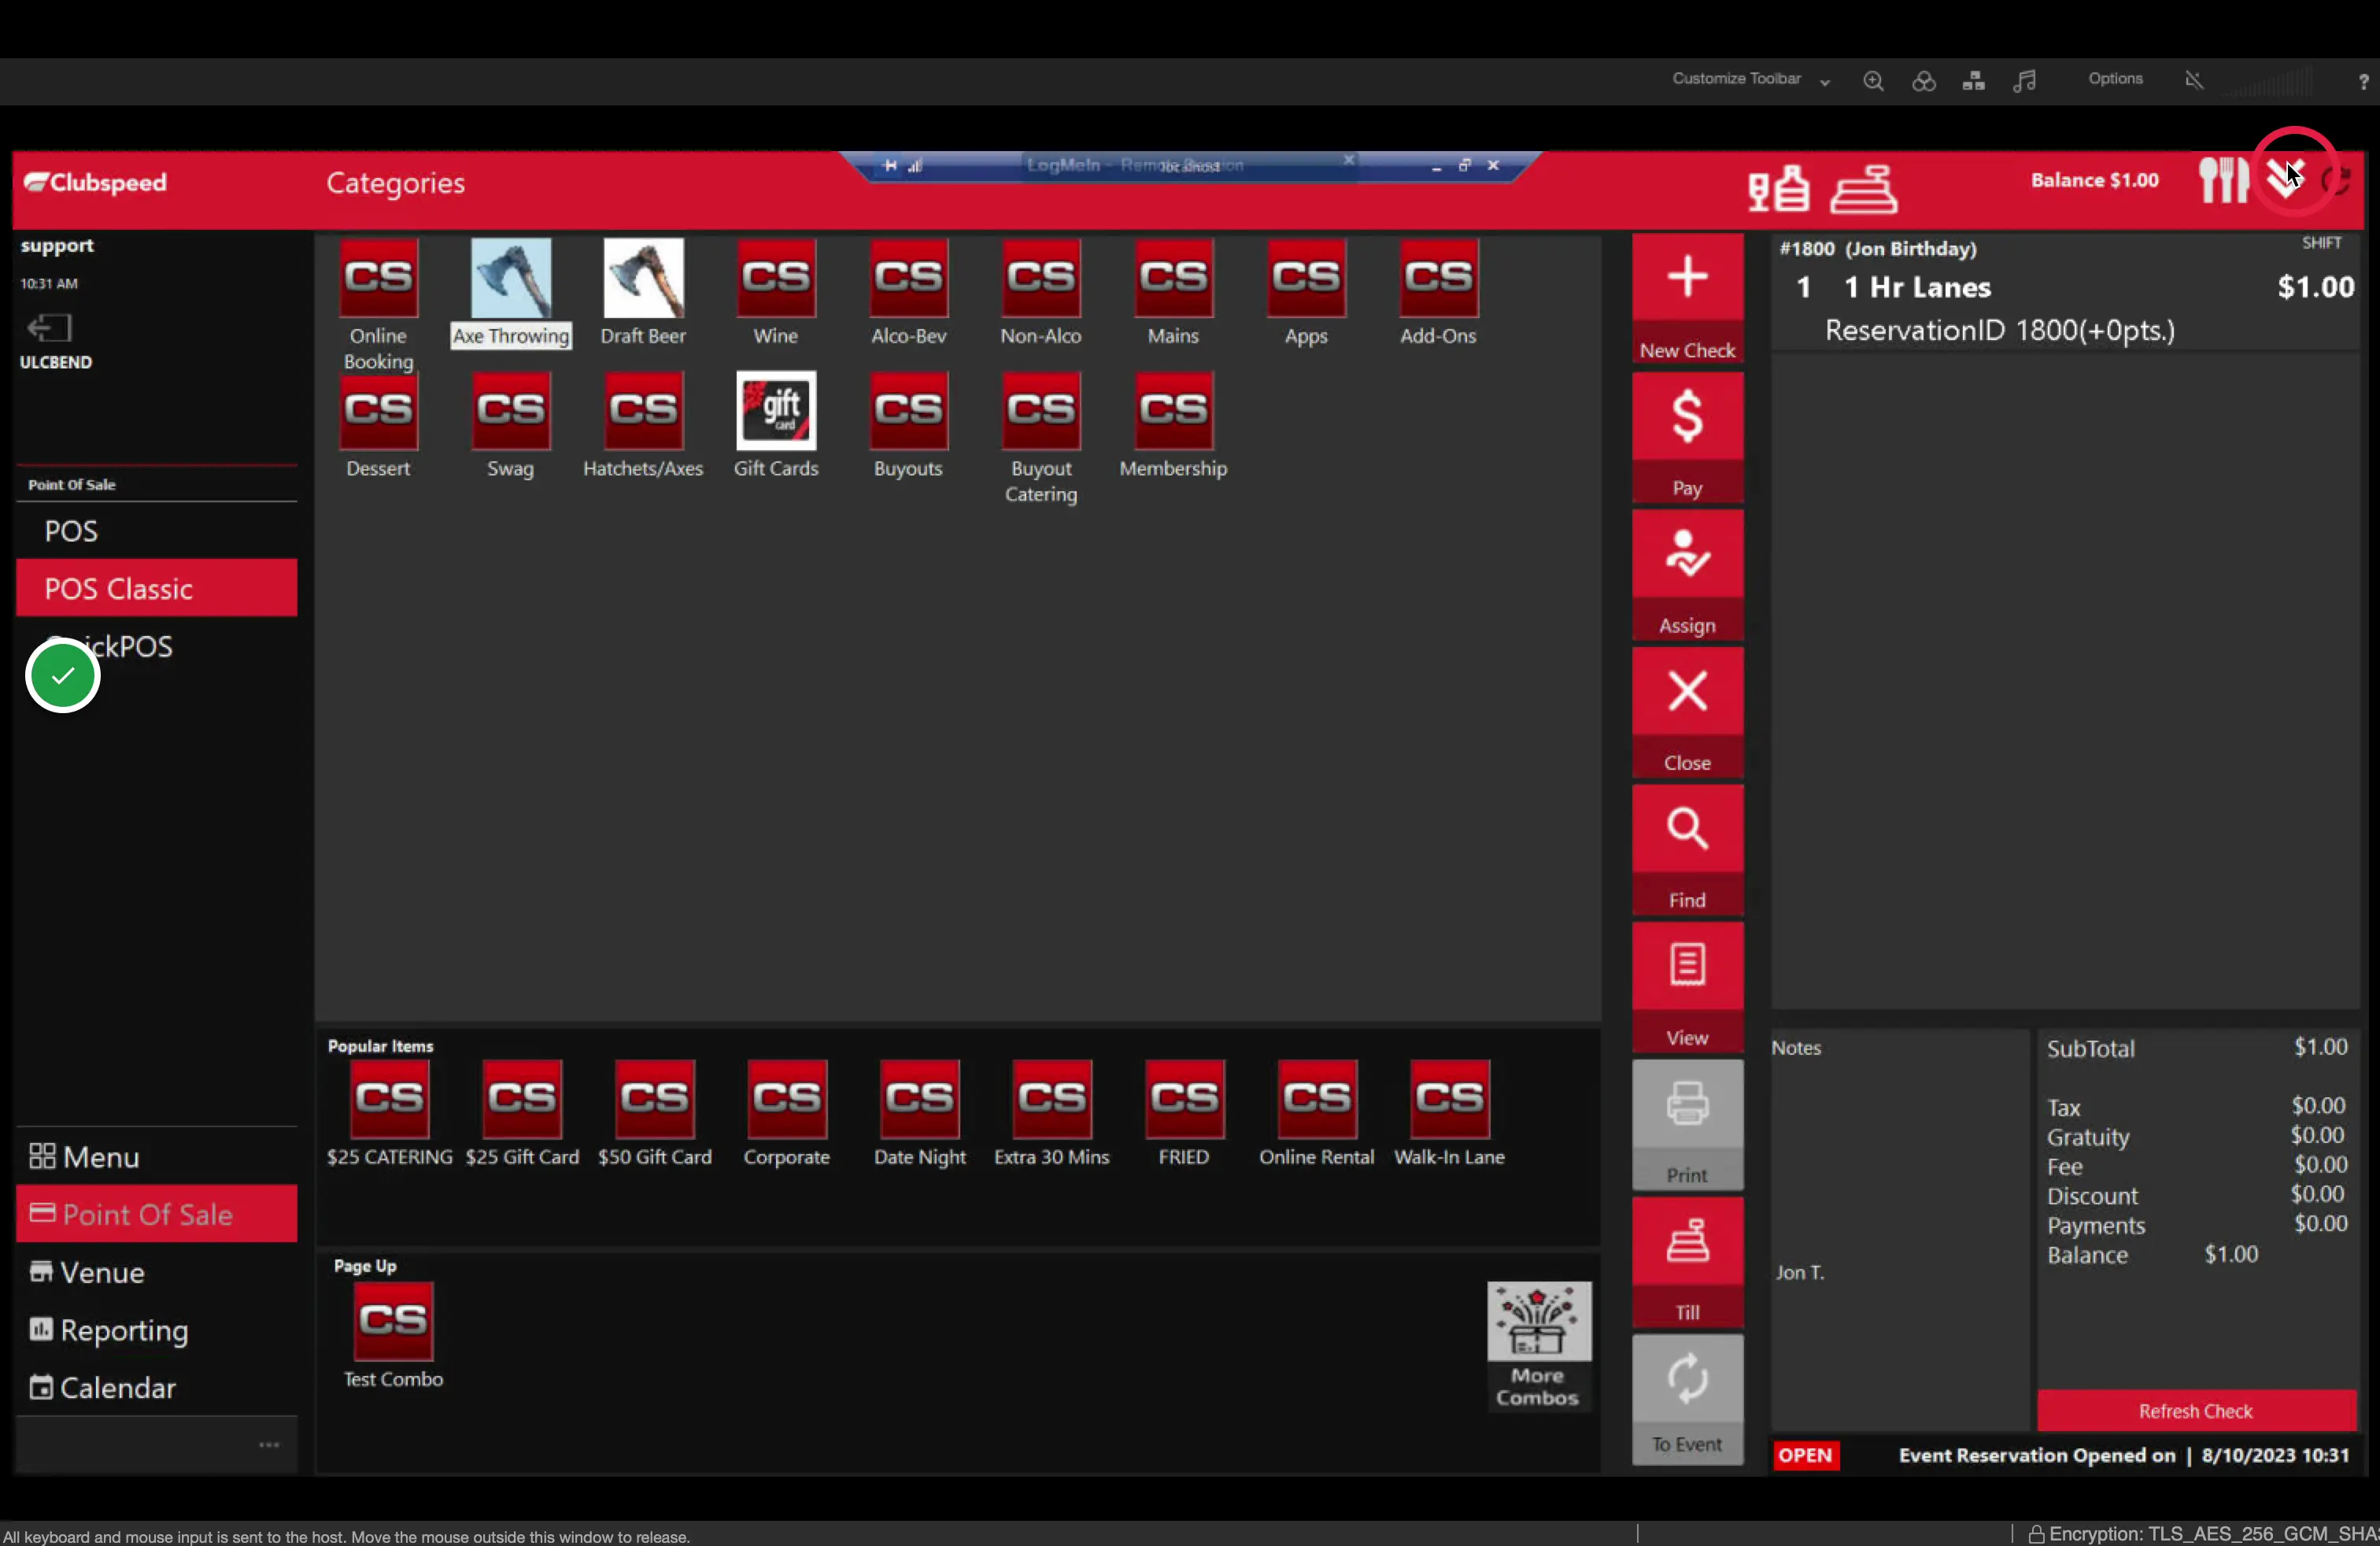Open the Find magnifier icon
This screenshot has width=2380, height=1546.
click(x=1687, y=828)
